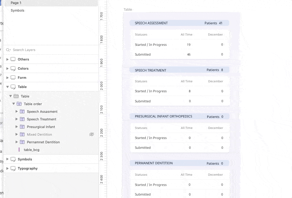292x198 pixels.
Task: Collapse the Table artboard
Action: [x=8, y=87]
